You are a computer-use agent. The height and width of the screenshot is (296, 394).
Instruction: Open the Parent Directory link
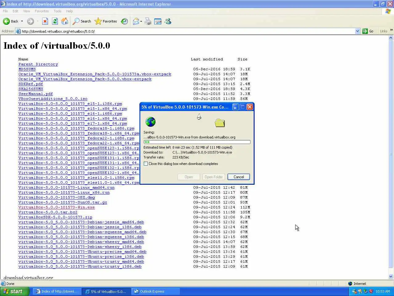[38, 64]
